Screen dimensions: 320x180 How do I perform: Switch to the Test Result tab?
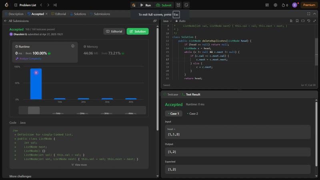(191, 94)
